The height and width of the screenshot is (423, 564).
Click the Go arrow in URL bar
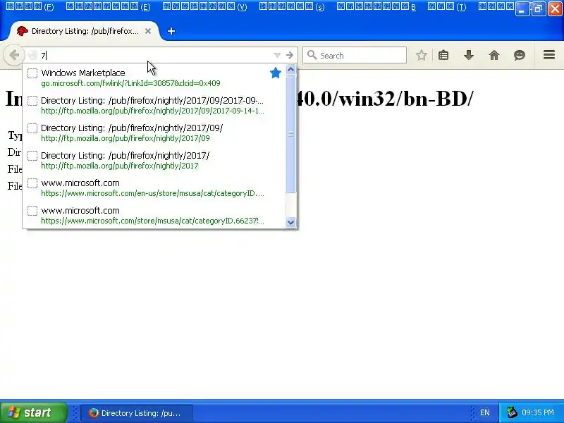click(290, 55)
